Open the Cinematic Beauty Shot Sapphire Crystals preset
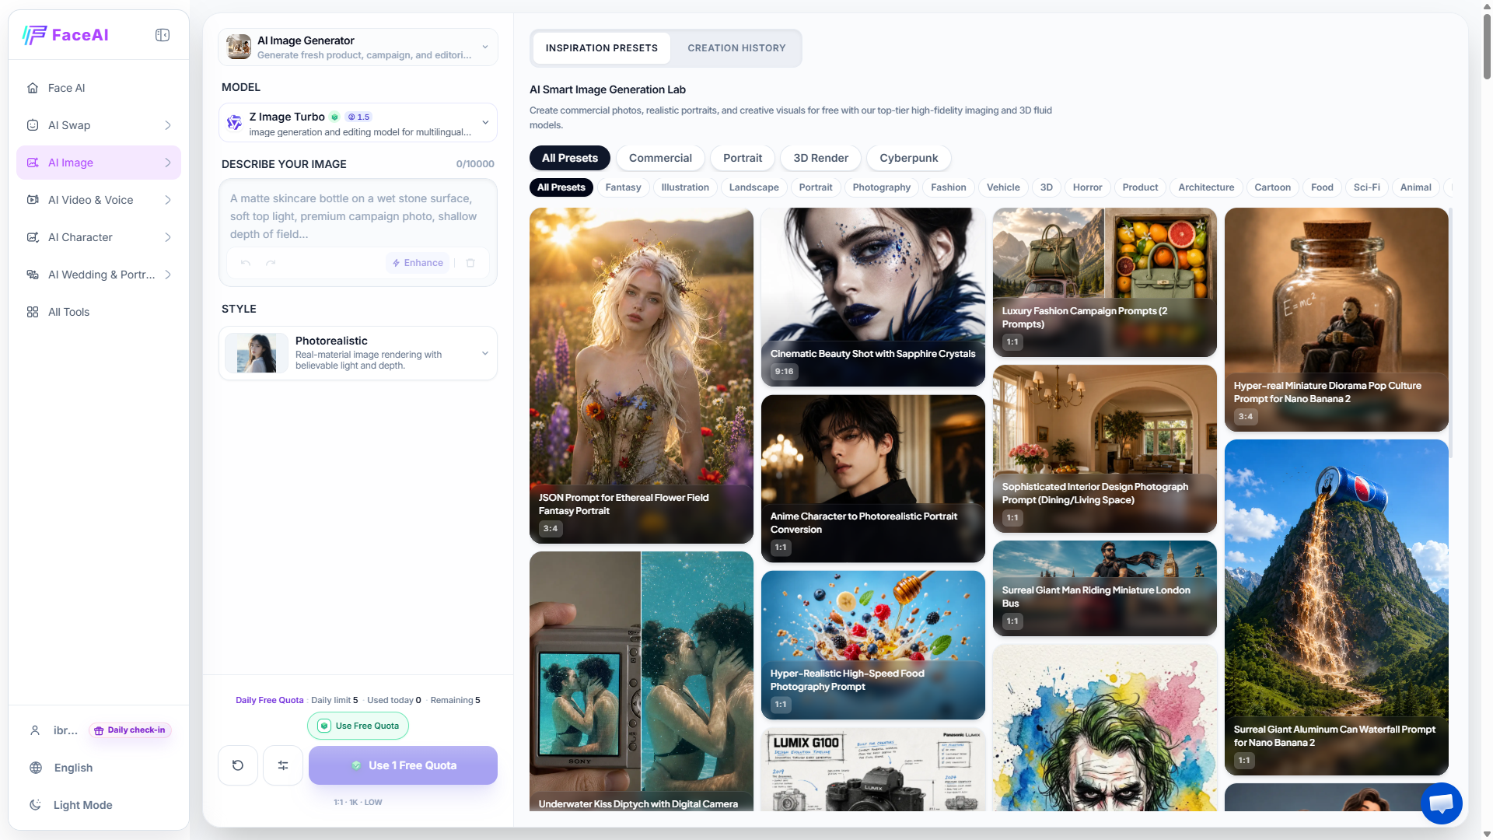 pos(872,297)
